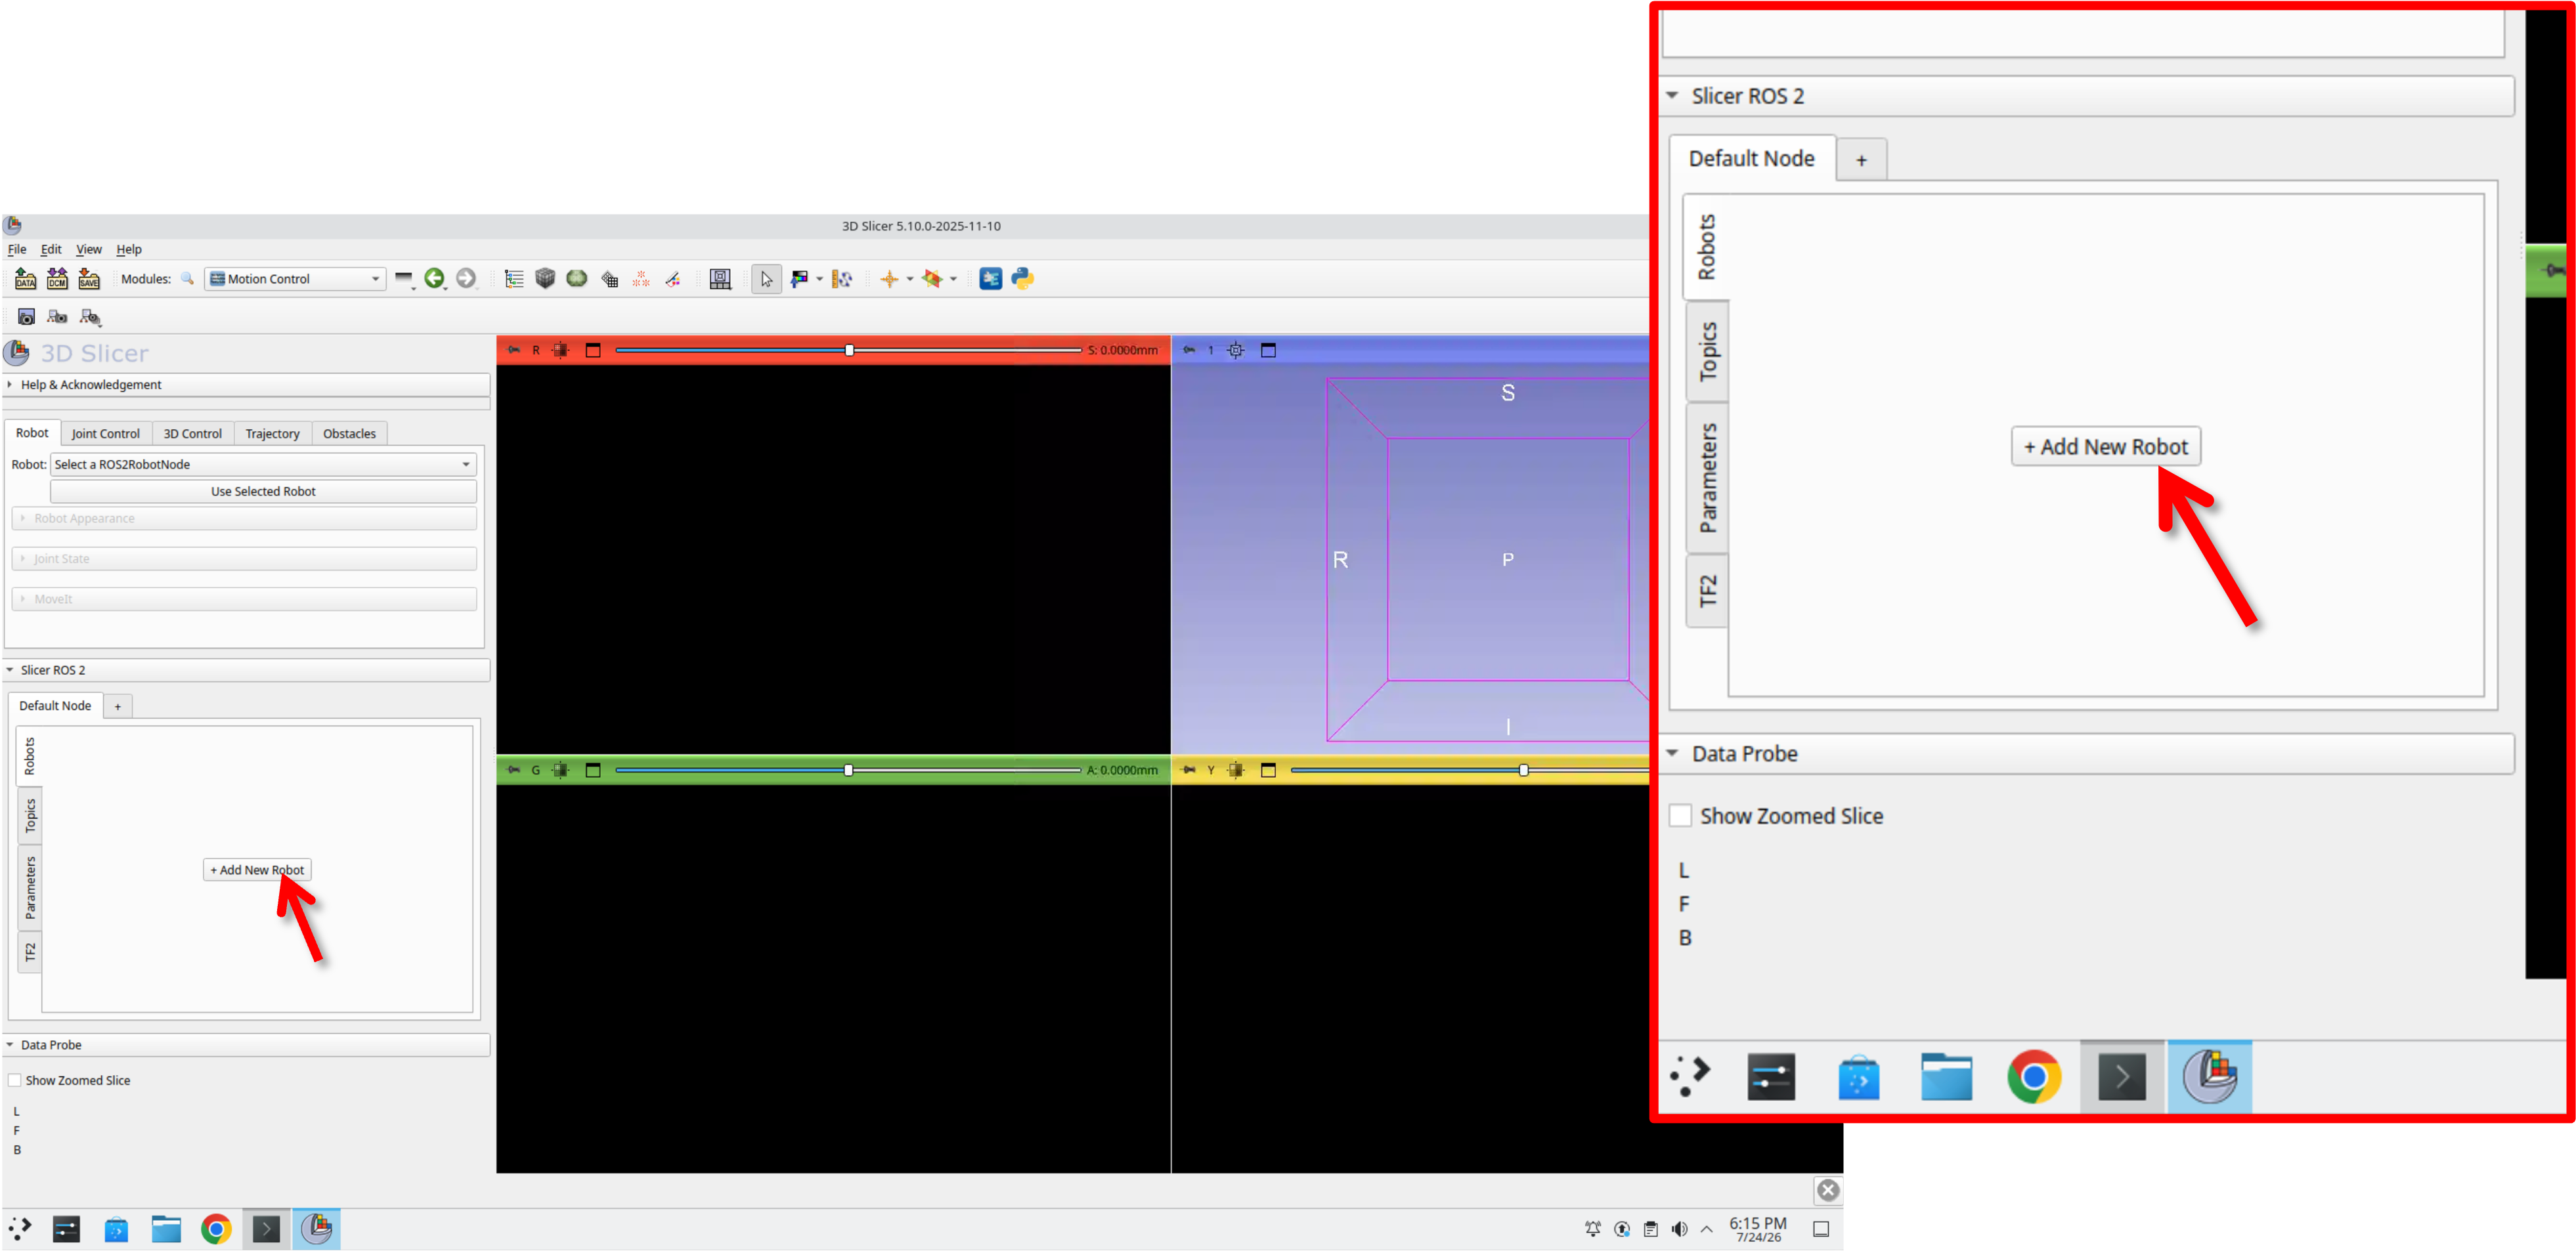Click the SAVE scene icon

(x=89, y=279)
